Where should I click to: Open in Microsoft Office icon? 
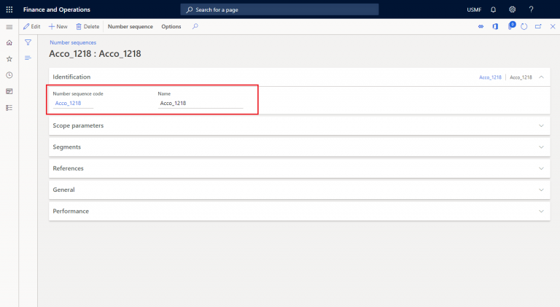(x=495, y=26)
